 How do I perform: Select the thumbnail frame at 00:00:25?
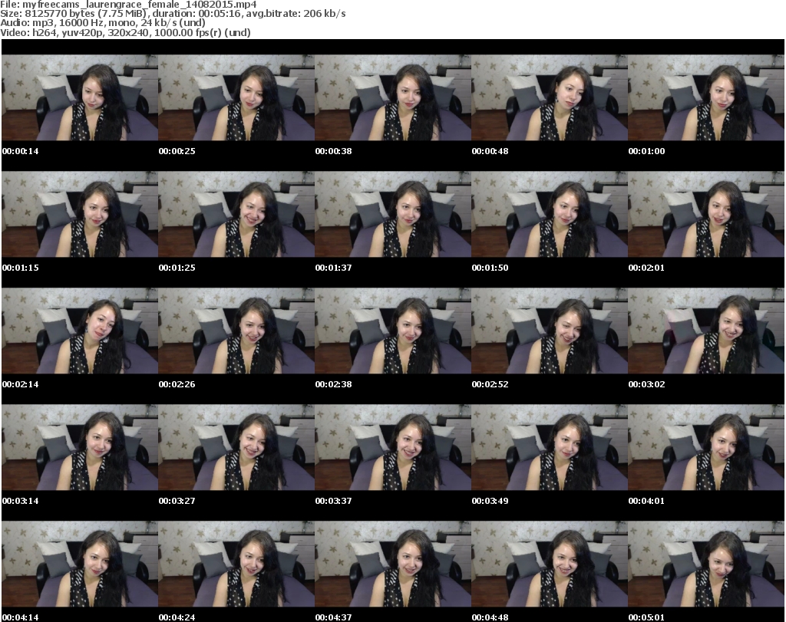coord(236,97)
